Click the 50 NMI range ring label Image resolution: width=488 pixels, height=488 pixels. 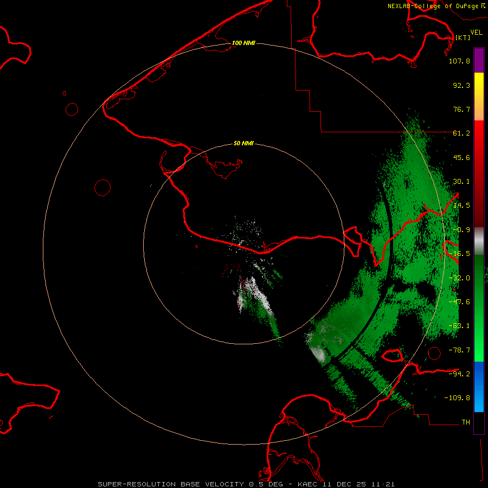[243, 143]
